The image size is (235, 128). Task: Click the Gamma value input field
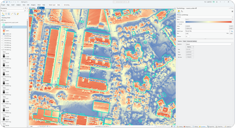[188, 36]
